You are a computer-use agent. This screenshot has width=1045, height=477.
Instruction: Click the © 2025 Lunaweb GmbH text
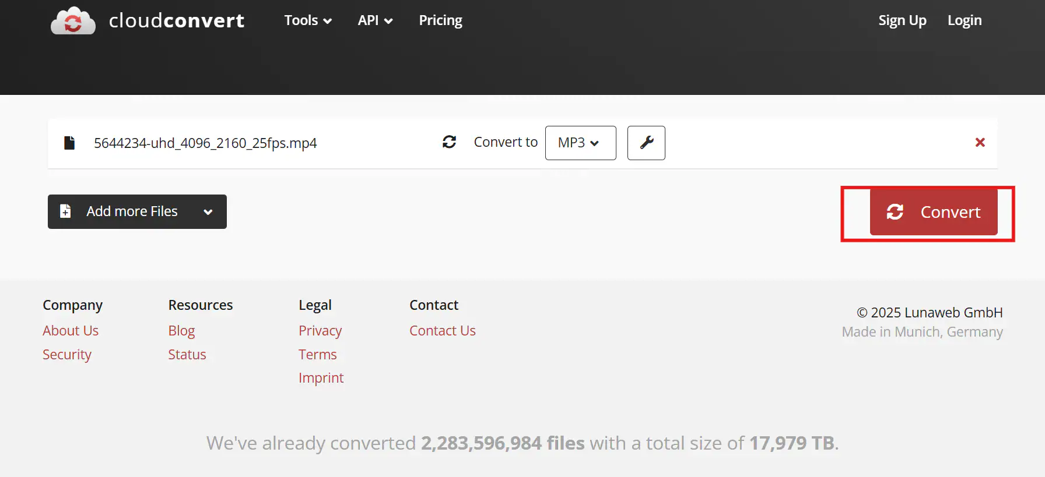click(x=930, y=312)
